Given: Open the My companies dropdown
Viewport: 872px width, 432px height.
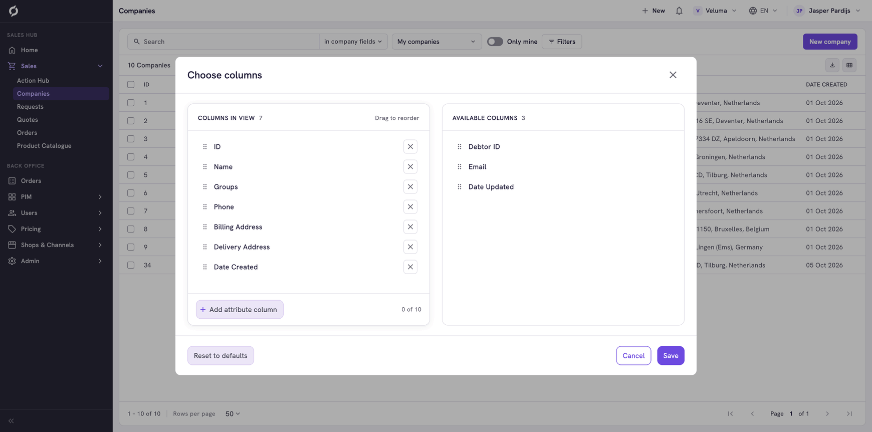Looking at the screenshot, I should point(437,42).
